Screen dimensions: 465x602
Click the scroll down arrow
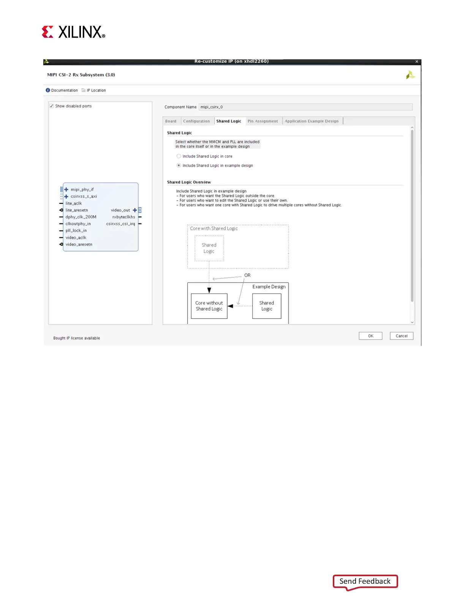(412, 322)
